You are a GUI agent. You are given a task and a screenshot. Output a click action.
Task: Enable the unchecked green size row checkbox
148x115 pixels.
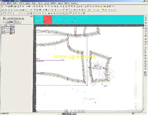click(13, 31)
